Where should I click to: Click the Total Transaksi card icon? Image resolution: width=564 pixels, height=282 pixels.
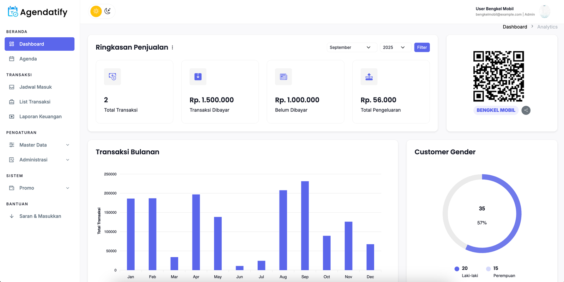point(112,77)
